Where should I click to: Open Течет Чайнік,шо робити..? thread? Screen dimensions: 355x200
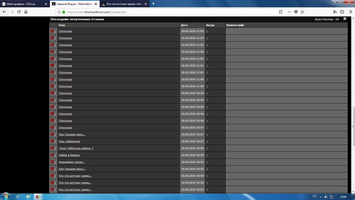pos(76,148)
